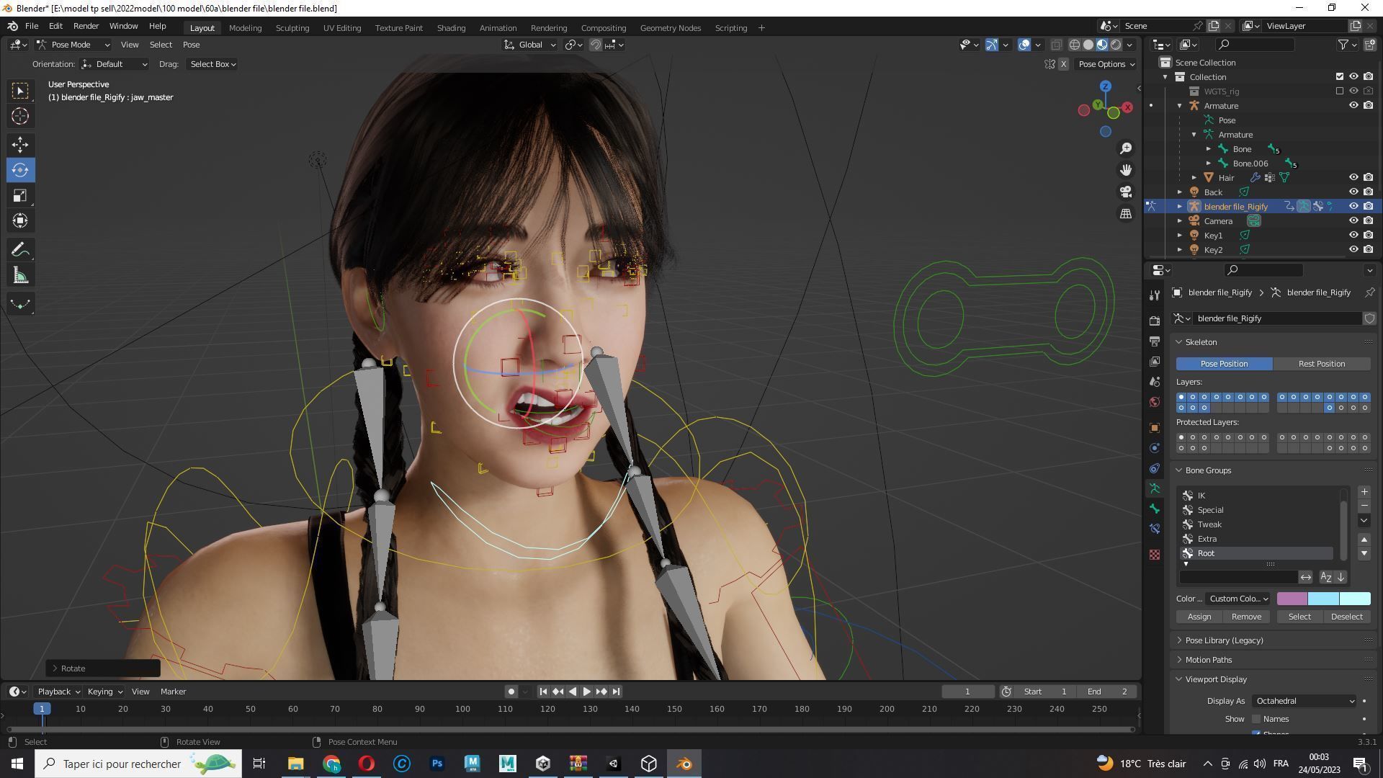Open the Render menu
This screenshot has height=778, width=1383.
pos(86,26)
